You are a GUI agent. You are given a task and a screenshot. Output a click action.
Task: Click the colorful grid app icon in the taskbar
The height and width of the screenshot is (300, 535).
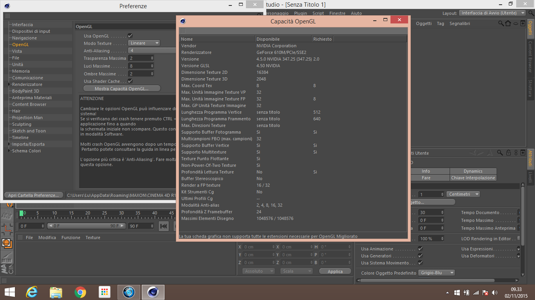click(x=104, y=292)
